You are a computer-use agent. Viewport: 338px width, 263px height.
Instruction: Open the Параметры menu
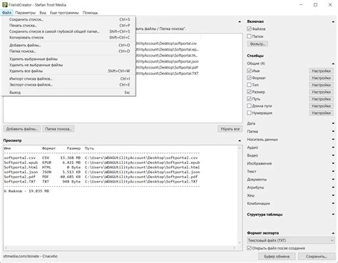(x=25, y=13)
